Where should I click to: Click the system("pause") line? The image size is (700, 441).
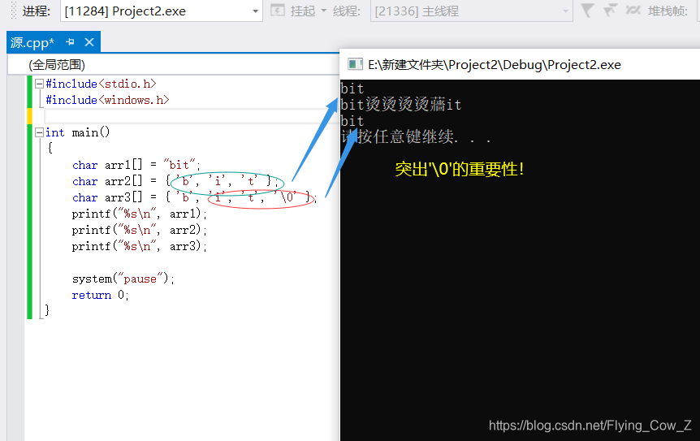pos(123,279)
